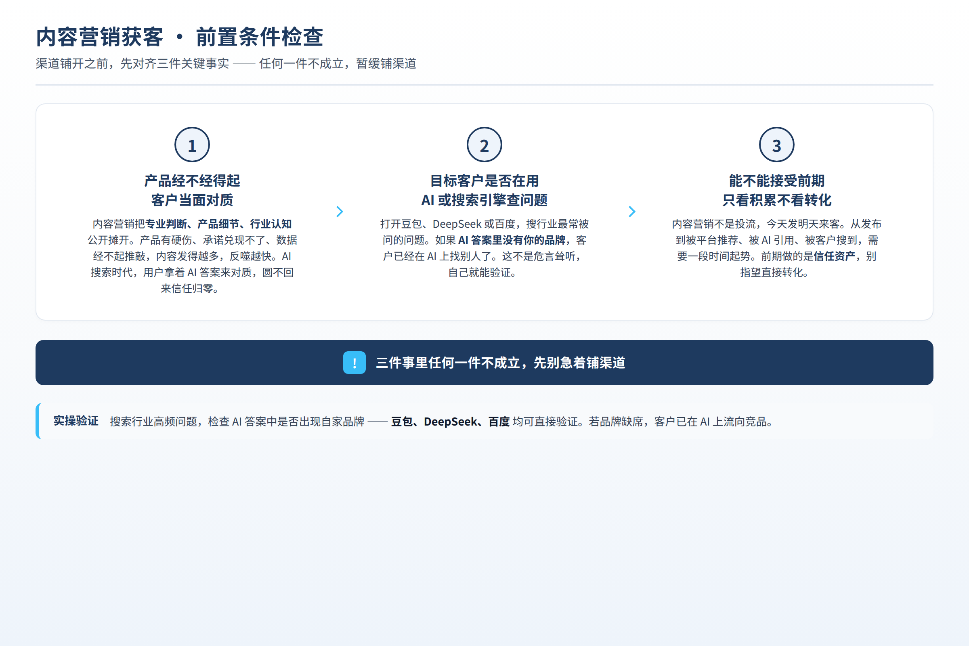Click the heading 产品经不经得起 客户当面对质
Screen dimensions: 969x646
pos(192,190)
